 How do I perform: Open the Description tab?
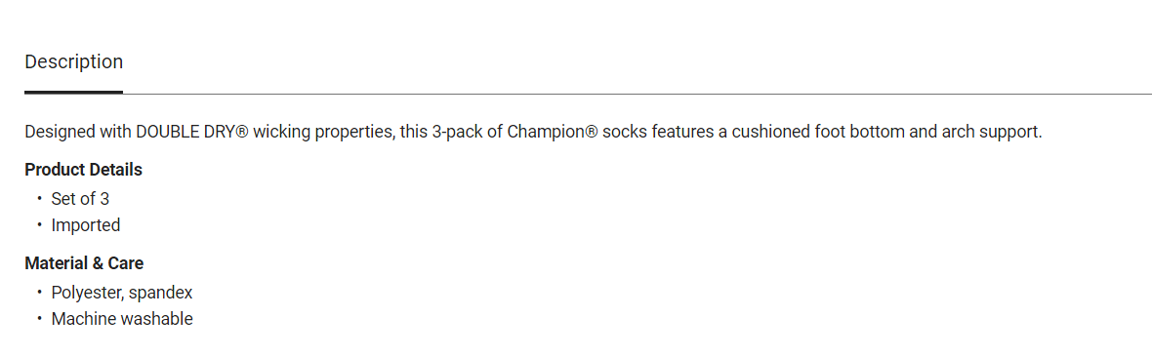(x=73, y=61)
